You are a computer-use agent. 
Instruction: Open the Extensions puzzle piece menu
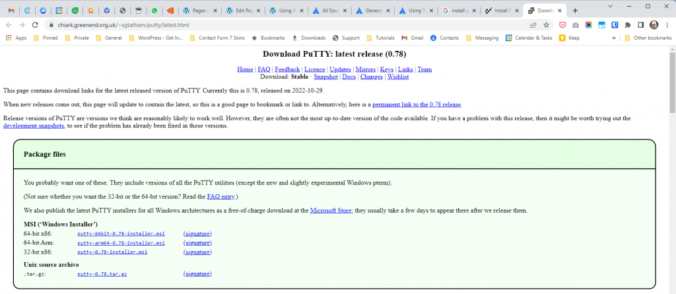click(x=627, y=24)
